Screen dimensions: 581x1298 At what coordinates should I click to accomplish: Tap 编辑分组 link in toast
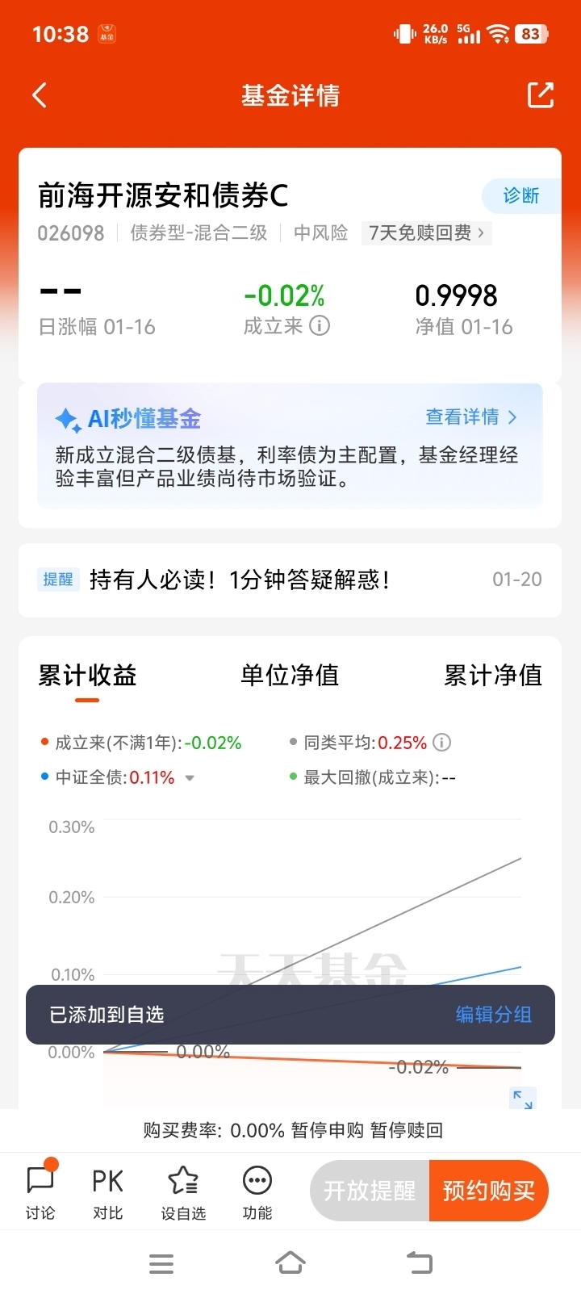coord(493,1015)
